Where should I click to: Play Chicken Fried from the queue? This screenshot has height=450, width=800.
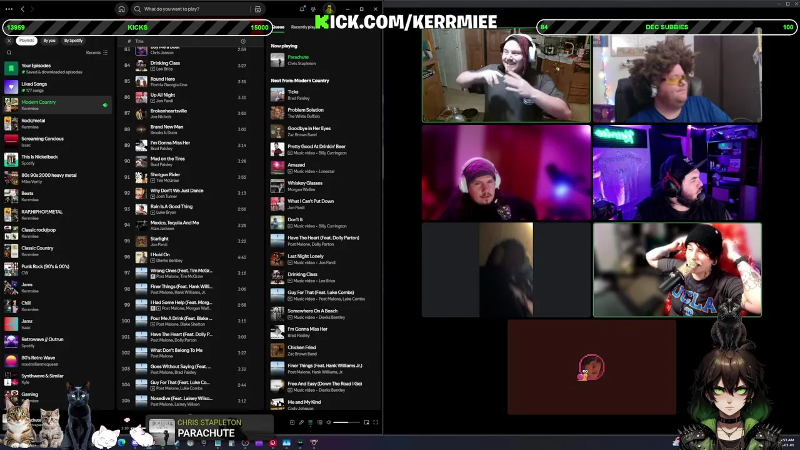(324, 350)
